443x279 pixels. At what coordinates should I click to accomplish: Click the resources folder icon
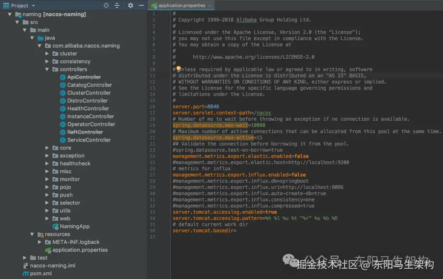click(41, 234)
